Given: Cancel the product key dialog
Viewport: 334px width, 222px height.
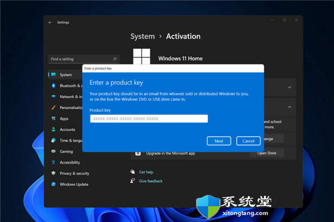Looking at the screenshot, I should [x=248, y=141].
